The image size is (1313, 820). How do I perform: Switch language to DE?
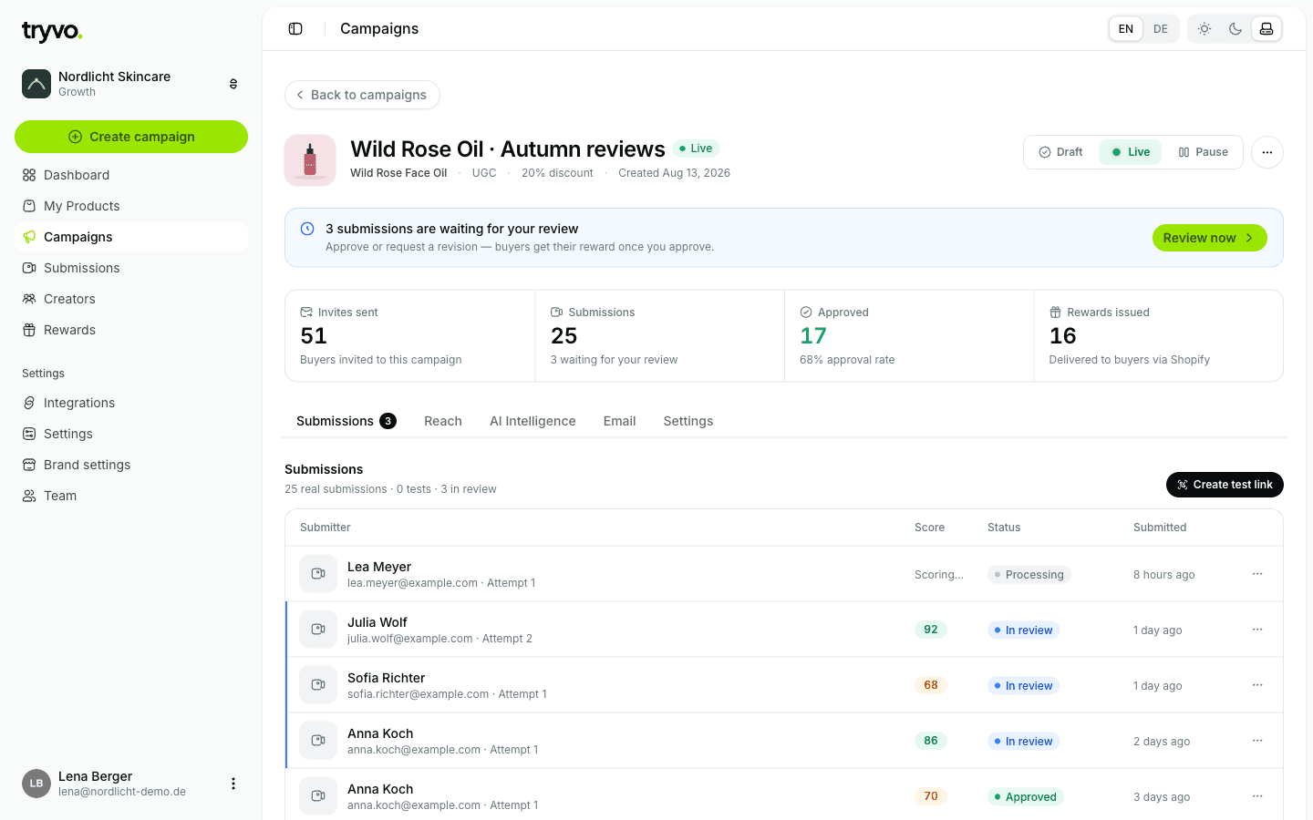[x=1161, y=29]
